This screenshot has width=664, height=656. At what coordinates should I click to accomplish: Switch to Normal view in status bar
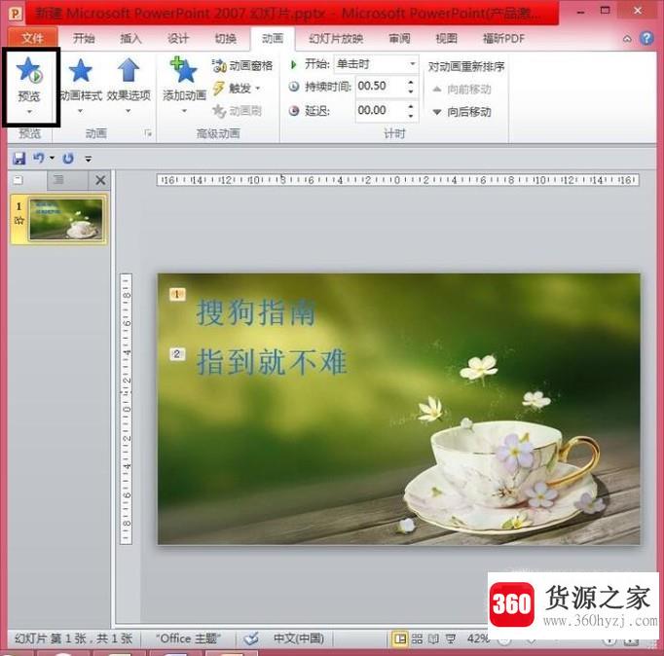399,638
